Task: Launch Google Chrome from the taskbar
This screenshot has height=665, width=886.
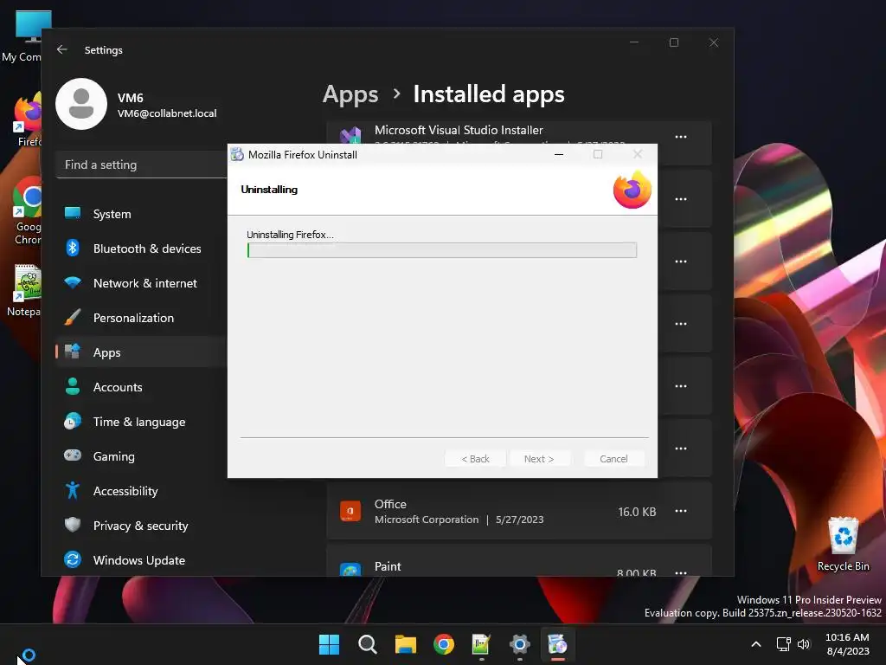Action: pyautogui.click(x=444, y=644)
